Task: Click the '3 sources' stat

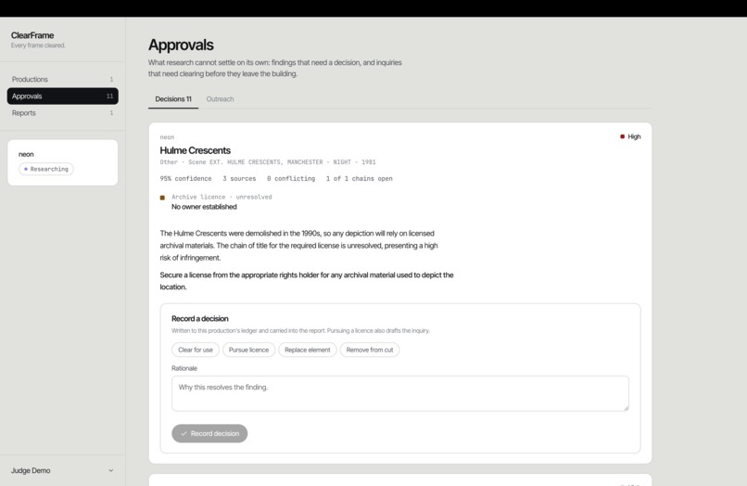Action: [239, 178]
